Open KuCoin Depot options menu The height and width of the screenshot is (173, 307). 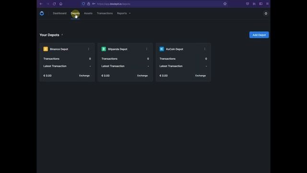click(x=205, y=49)
